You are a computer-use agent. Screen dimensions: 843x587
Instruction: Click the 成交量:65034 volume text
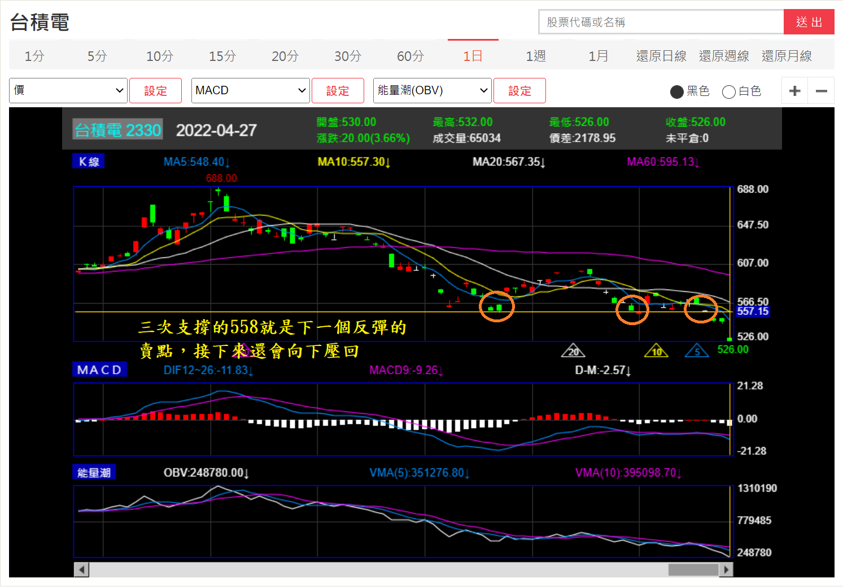[467, 138]
